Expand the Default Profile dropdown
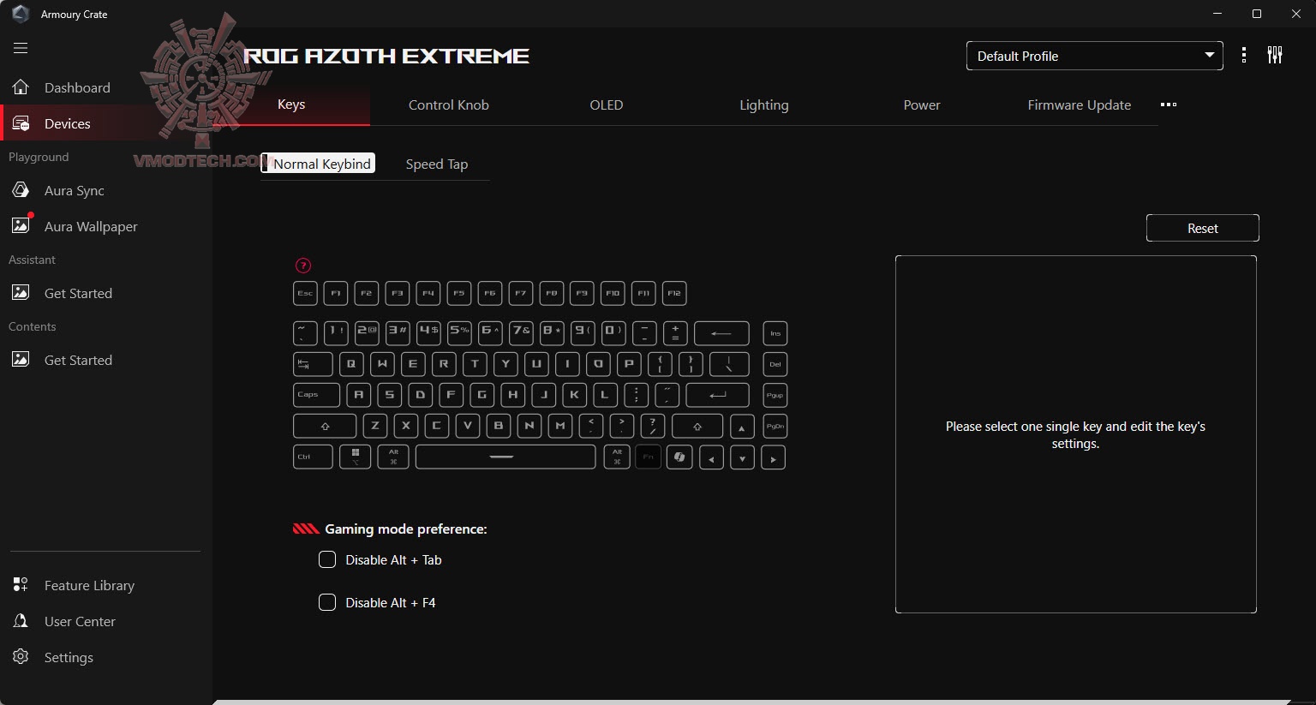 tap(1094, 56)
